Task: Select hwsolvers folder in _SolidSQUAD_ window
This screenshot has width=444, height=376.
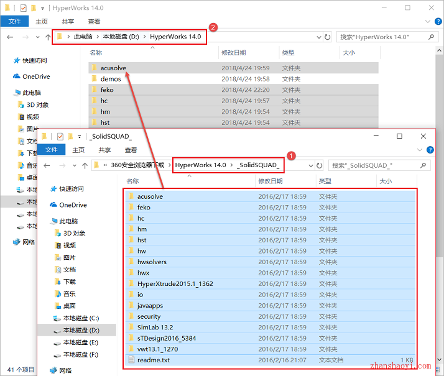Action: 271,262
